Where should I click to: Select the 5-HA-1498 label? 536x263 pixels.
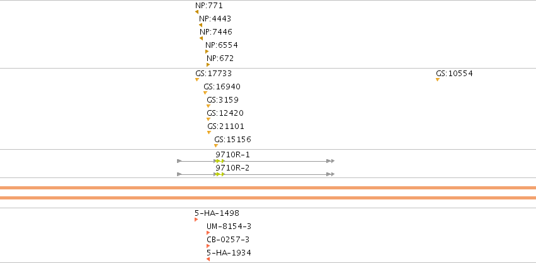point(217,213)
